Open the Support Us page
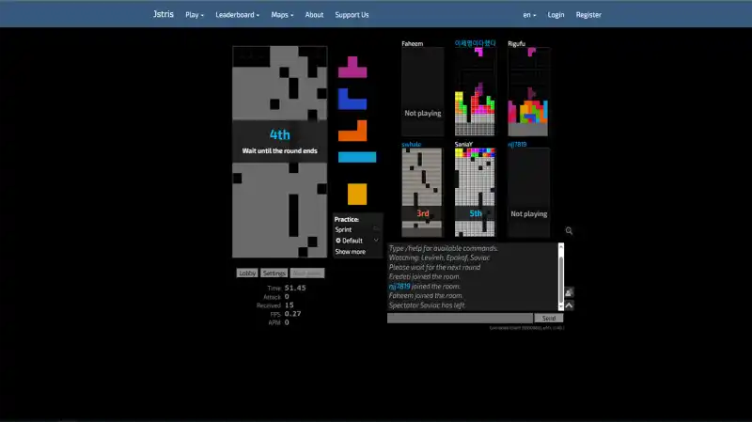 352,15
